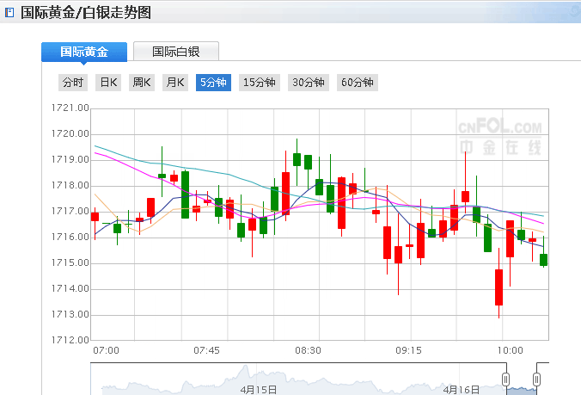Switch to the 国际黄金 tab
This screenshot has width=581, height=395.
pyautogui.click(x=84, y=52)
